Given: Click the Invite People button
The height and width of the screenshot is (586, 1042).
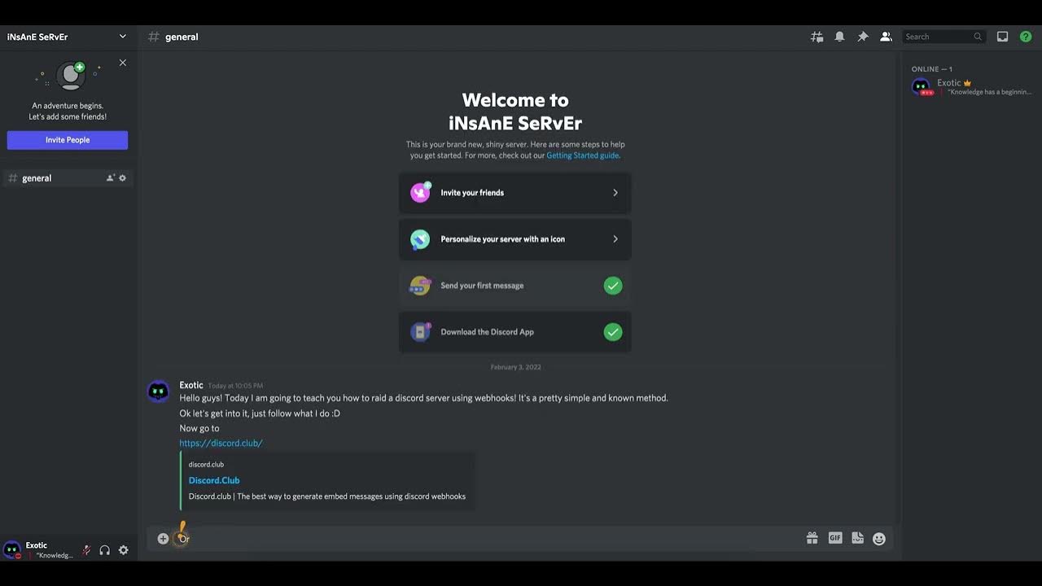Looking at the screenshot, I should (x=68, y=140).
